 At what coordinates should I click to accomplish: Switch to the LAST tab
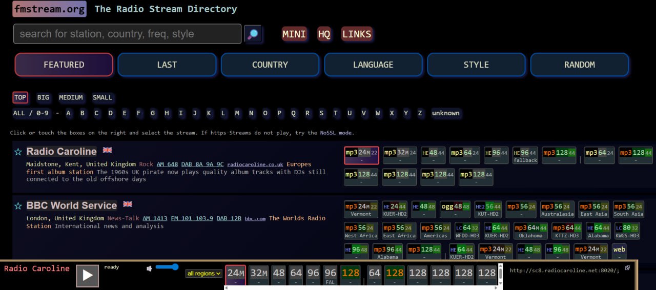(x=167, y=65)
